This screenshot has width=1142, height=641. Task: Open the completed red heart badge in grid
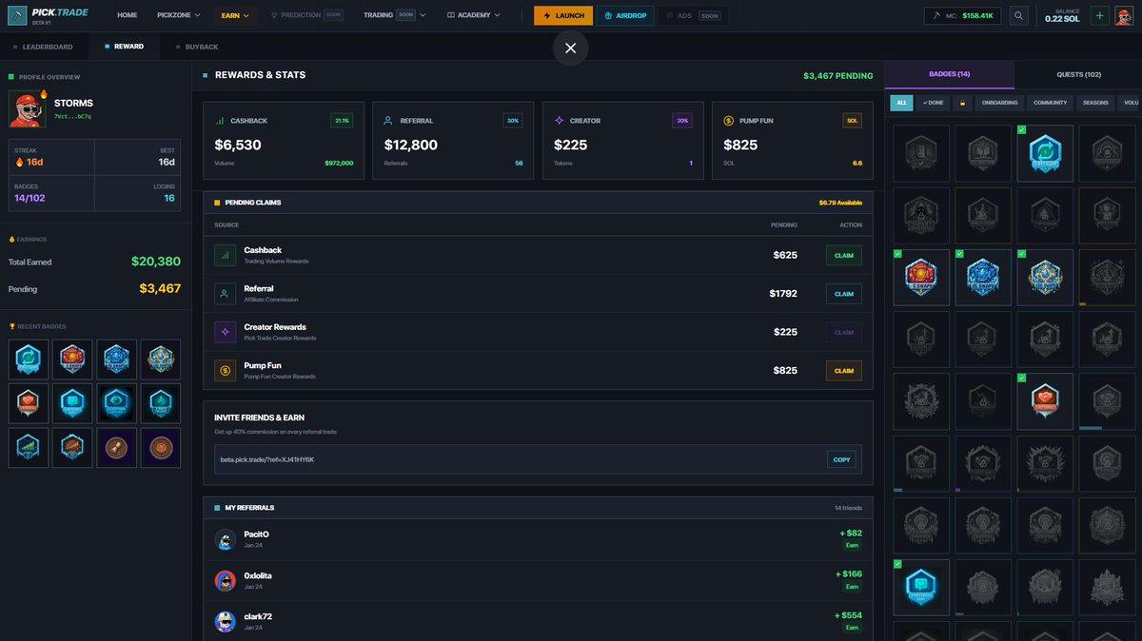1045,401
